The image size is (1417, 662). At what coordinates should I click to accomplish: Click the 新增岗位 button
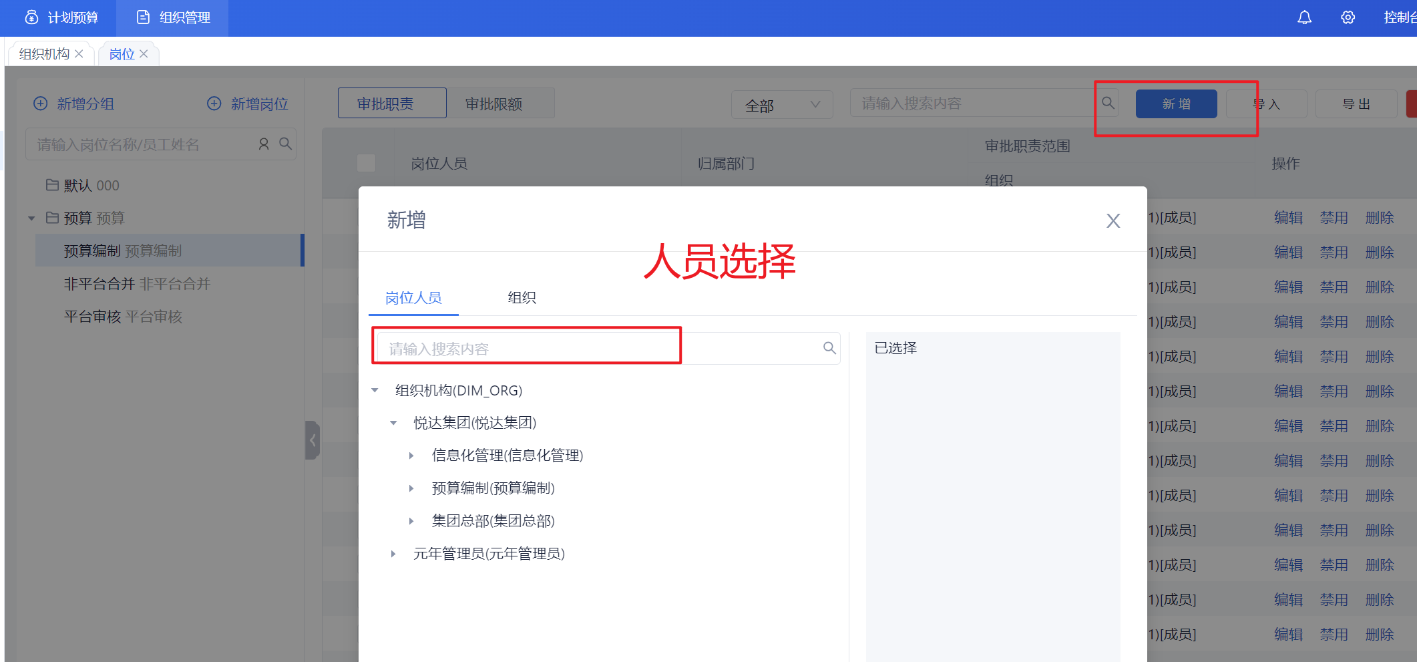pos(248,104)
